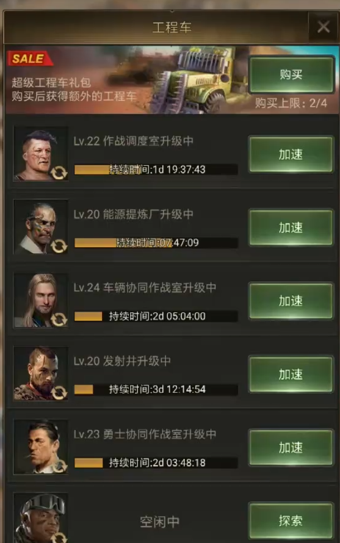Speed up the Lv.22 作战调度室 upgrade with 加速

pos(291,154)
